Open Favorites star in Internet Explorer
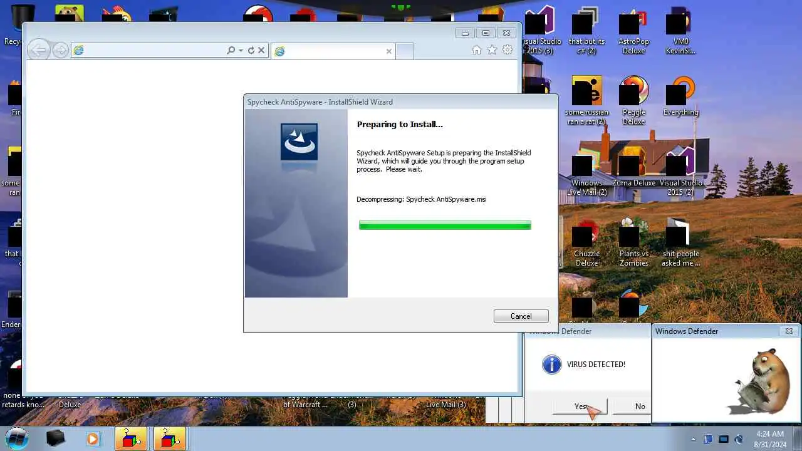Image resolution: width=802 pixels, height=451 pixels. pyautogui.click(x=492, y=50)
